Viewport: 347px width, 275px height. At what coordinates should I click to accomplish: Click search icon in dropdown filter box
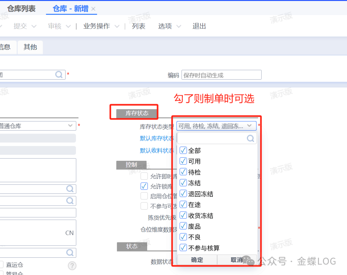[251, 138]
